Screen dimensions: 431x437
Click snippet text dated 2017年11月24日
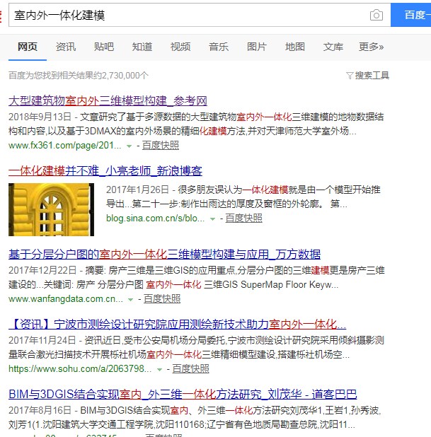pos(196,347)
